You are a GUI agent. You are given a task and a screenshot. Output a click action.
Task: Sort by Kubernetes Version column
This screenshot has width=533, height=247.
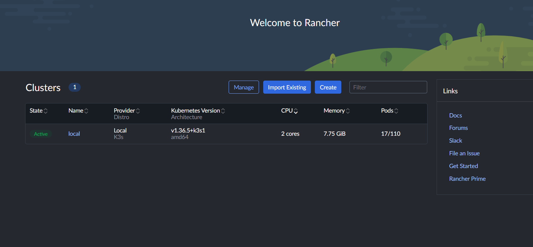(198, 111)
